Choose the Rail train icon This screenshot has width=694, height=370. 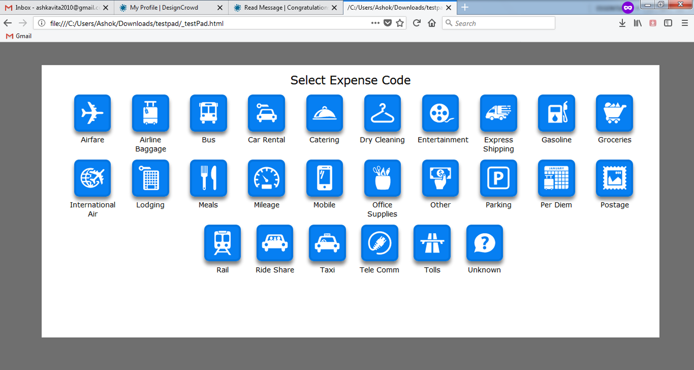coord(223,243)
